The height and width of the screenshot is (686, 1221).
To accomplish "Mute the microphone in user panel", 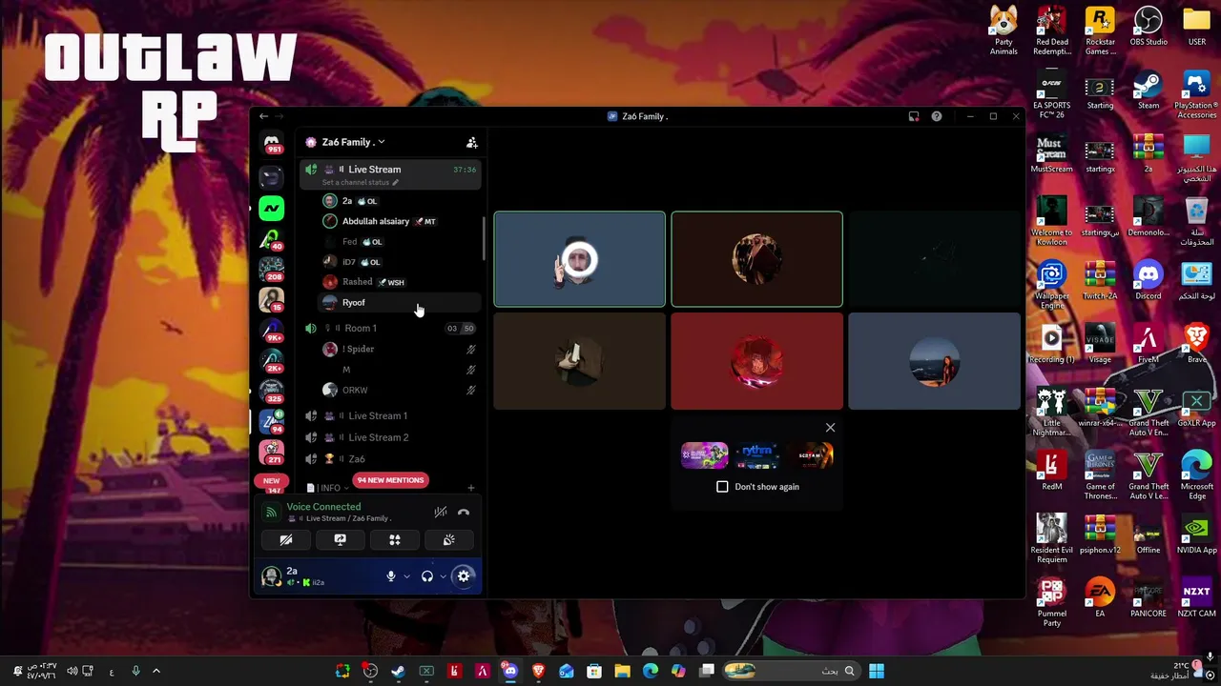I will 390,576.
